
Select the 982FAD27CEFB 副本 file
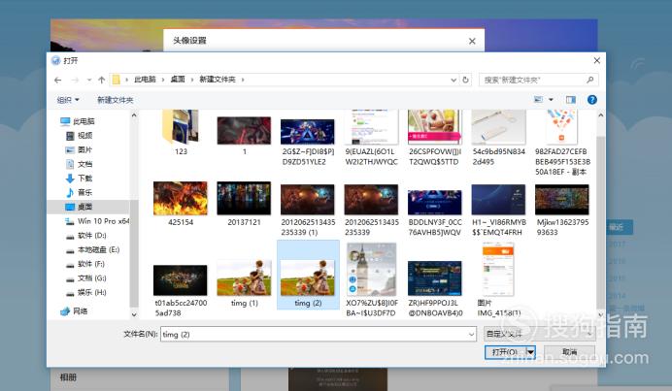pyautogui.click(x=562, y=143)
